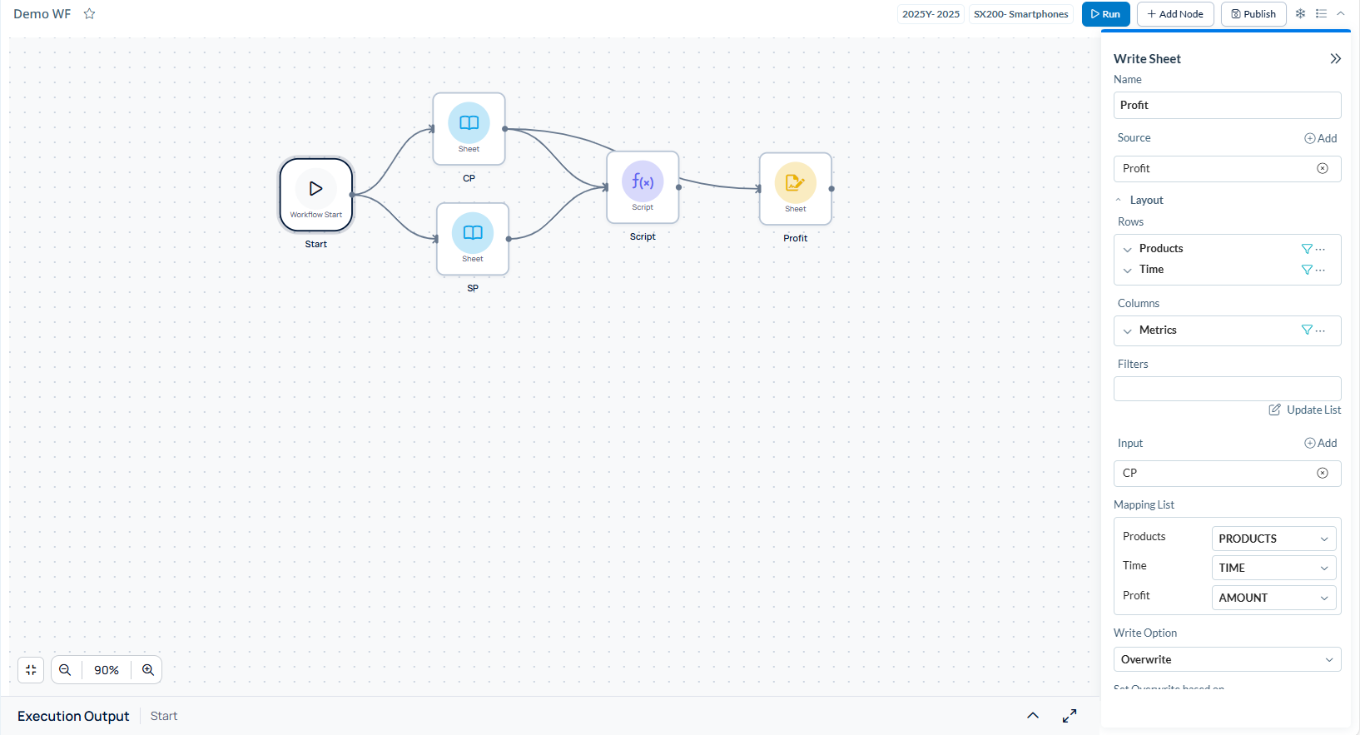Remove the Profit source with clear icon
This screenshot has width=1360, height=735.
(1322, 169)
